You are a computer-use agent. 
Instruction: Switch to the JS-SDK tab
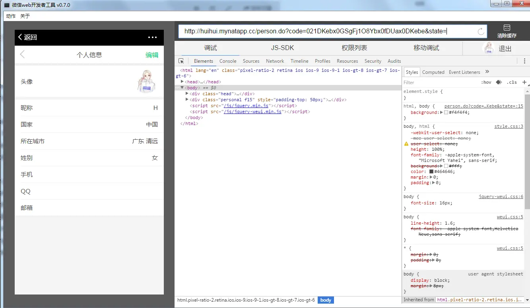pyautogui.click(x=283, y=48)
